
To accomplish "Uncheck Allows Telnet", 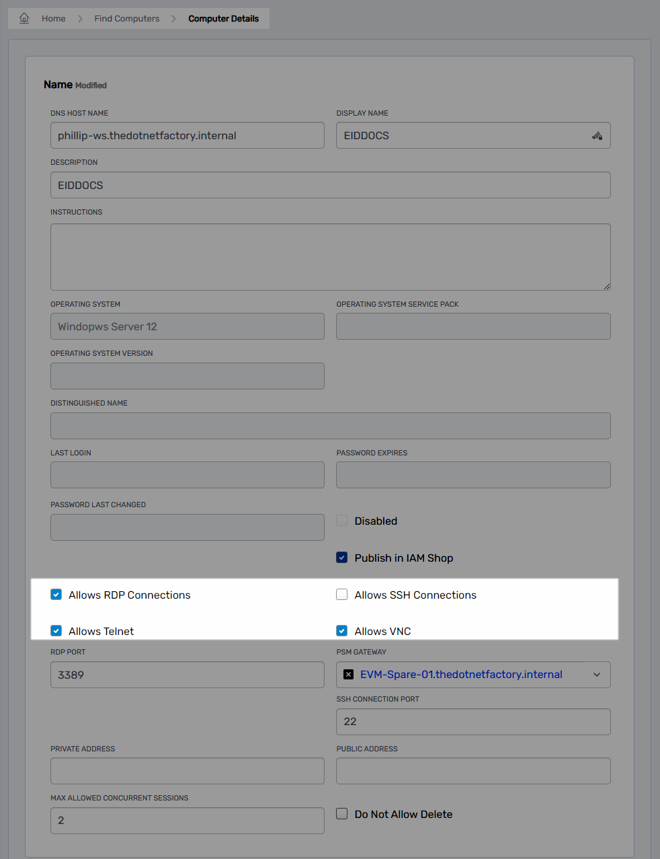I will [x=56, y=630].
